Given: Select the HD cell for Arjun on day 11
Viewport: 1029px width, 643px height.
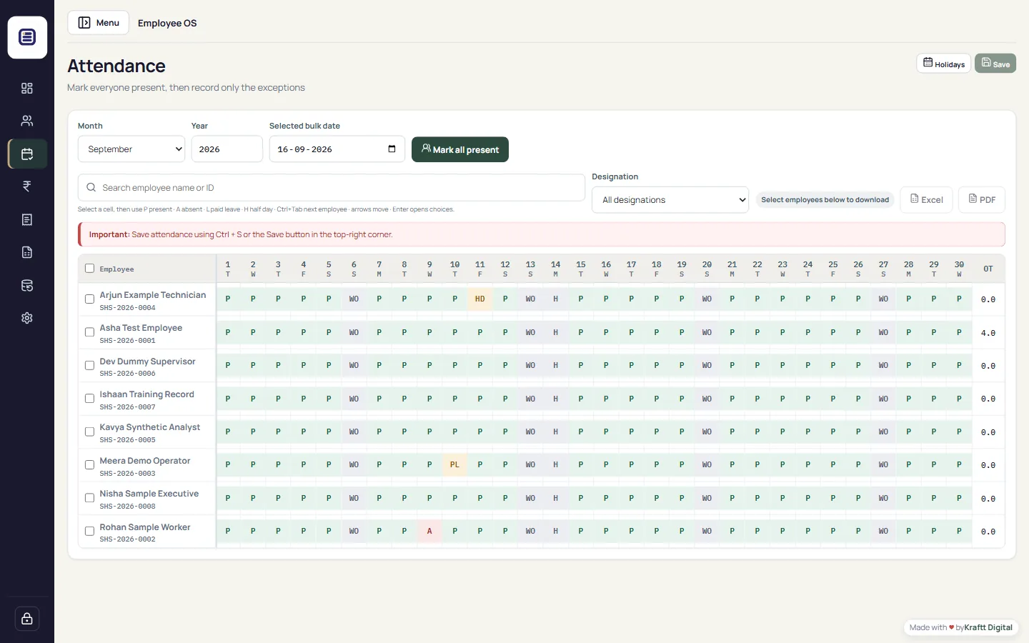Looking at the screenshot, I should point(480,299).
